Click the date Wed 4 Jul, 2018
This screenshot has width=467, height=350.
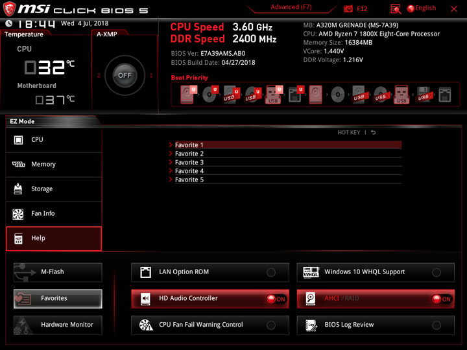84,23
